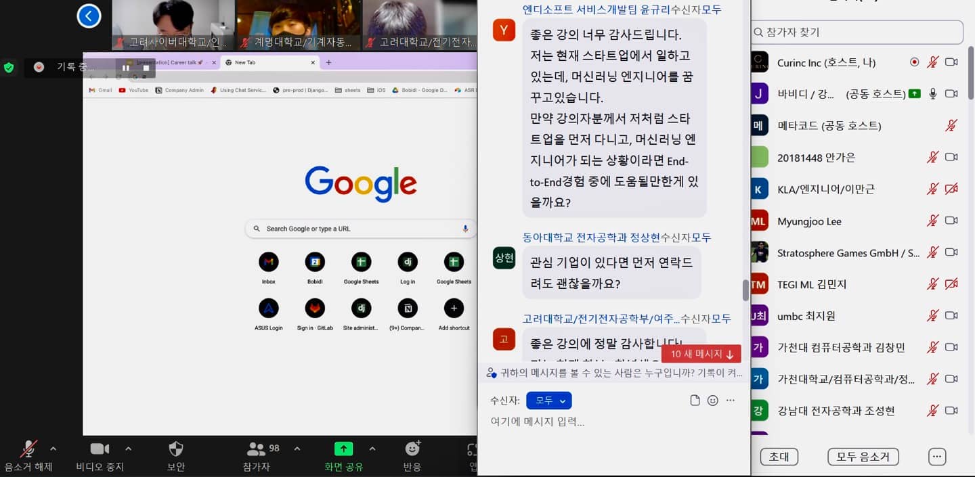Screen dimensions: 975x477
Task: Open the ASUS Login shortcut
Action: (x=269, y=308)
